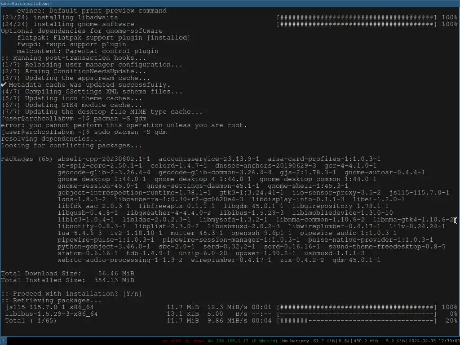Screen dimensions: 460x345
Task: Click 'openssh-9.6p1-1' package name
Action: tap(261, 233)
